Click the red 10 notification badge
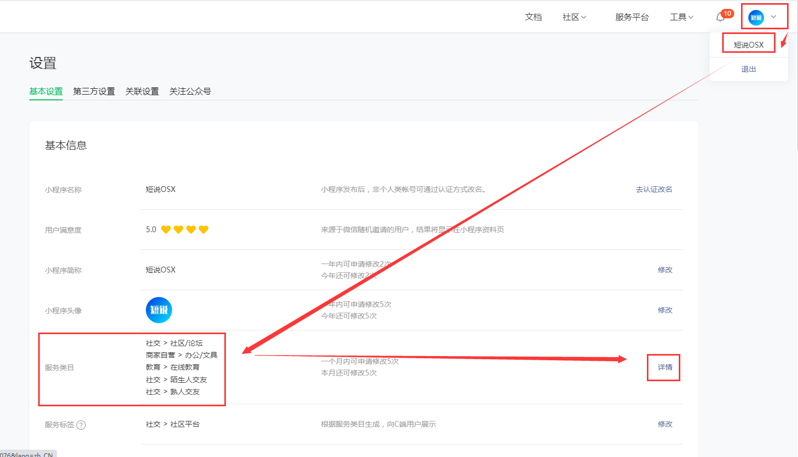Viewport: 798px width, 457px height. 727,14
